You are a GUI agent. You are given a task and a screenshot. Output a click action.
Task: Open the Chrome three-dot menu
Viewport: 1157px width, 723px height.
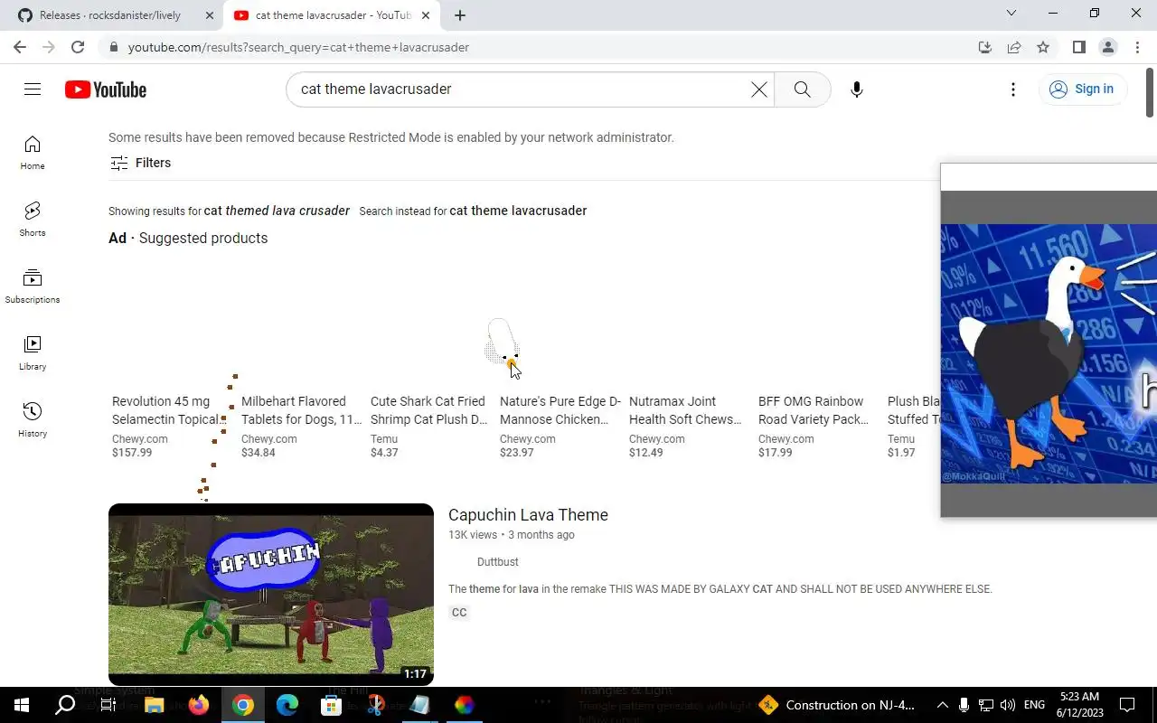(x=1137, y=47)
